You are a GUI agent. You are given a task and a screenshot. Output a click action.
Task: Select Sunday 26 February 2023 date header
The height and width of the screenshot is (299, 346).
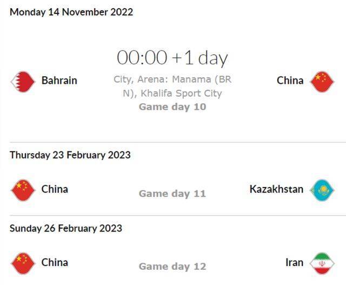tap(66, 228)
